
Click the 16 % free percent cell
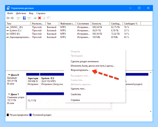[127, 27]
